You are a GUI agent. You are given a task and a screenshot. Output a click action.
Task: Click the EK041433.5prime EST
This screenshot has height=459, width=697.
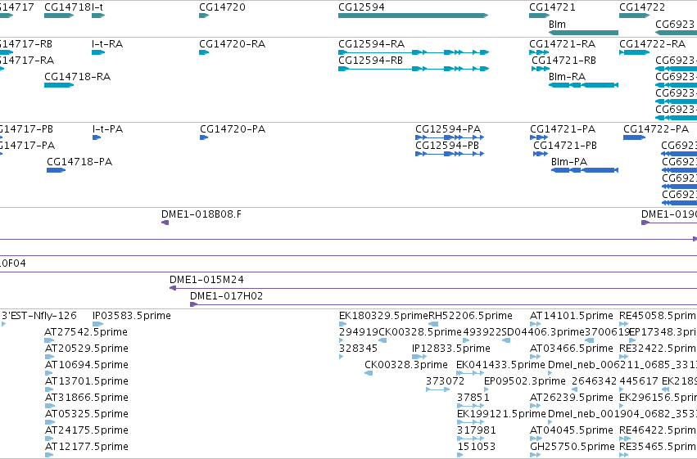coord(470,373)
